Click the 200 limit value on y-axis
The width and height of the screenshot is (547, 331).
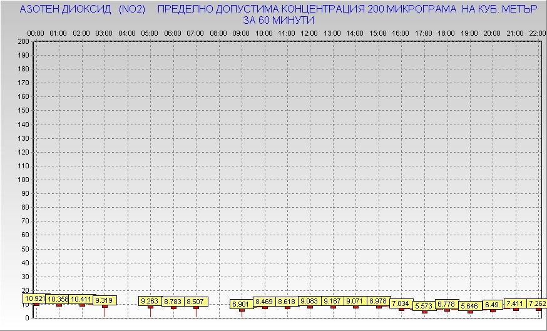(24, 41)
